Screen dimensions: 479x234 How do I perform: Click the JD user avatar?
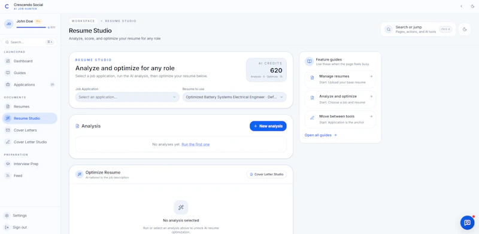click(9, 24)
